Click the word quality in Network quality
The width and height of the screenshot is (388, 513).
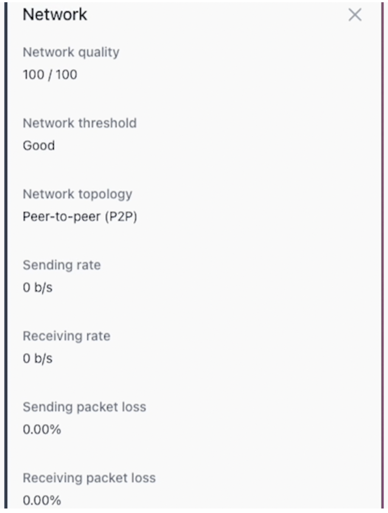point(99,53)
